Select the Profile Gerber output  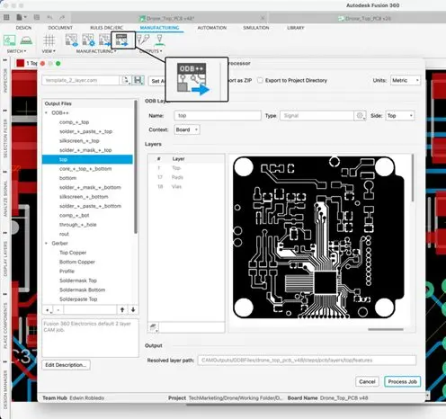67,271
